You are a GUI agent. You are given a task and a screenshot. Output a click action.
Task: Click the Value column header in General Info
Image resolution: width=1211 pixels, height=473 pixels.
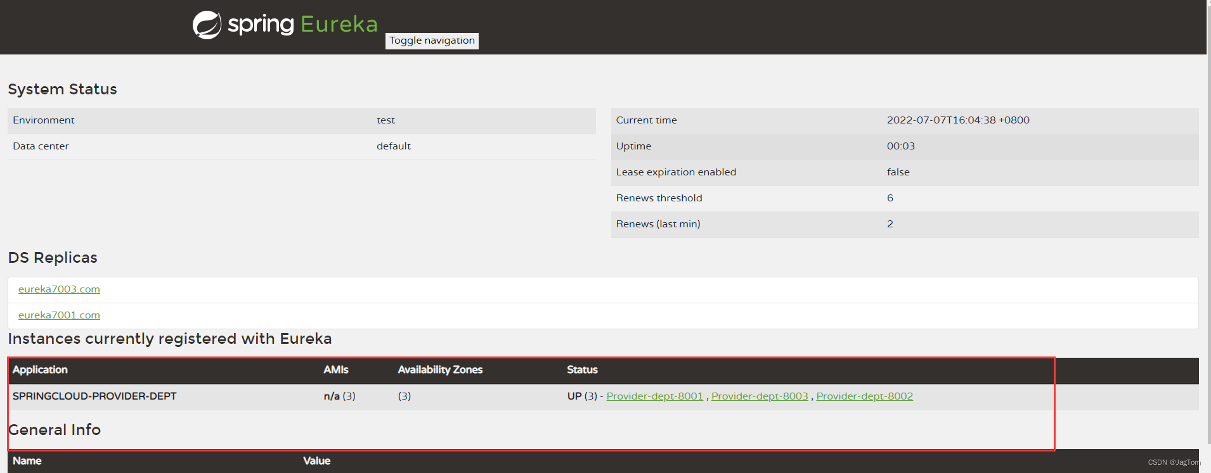(316, 461)
